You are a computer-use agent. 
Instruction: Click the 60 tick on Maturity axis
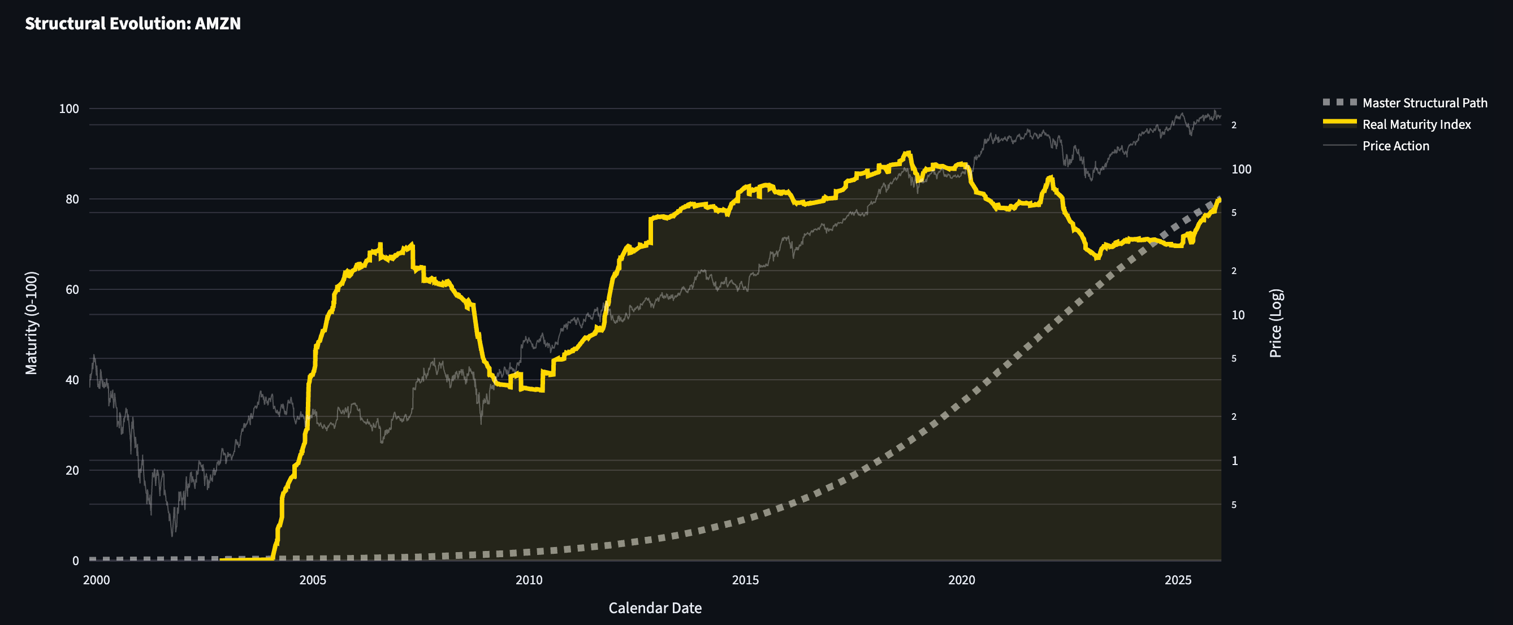click(72, 290)
